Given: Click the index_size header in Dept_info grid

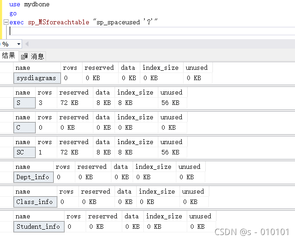Looking at the screenshot, I should click(154, 167).
